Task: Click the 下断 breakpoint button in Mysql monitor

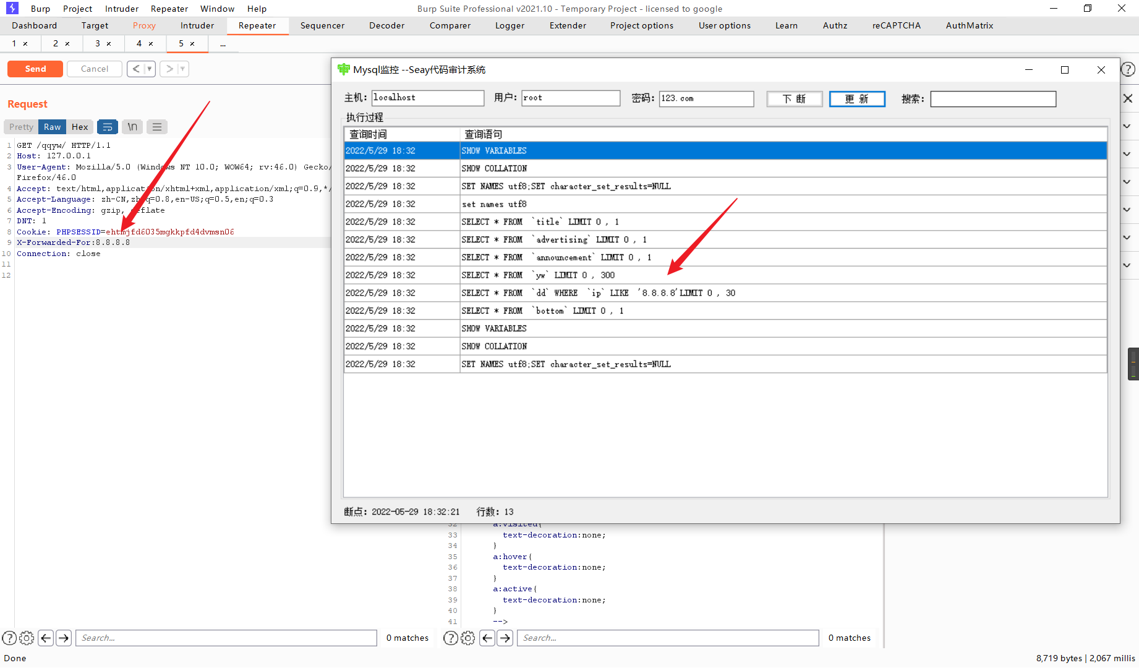Action: [795, 99]
